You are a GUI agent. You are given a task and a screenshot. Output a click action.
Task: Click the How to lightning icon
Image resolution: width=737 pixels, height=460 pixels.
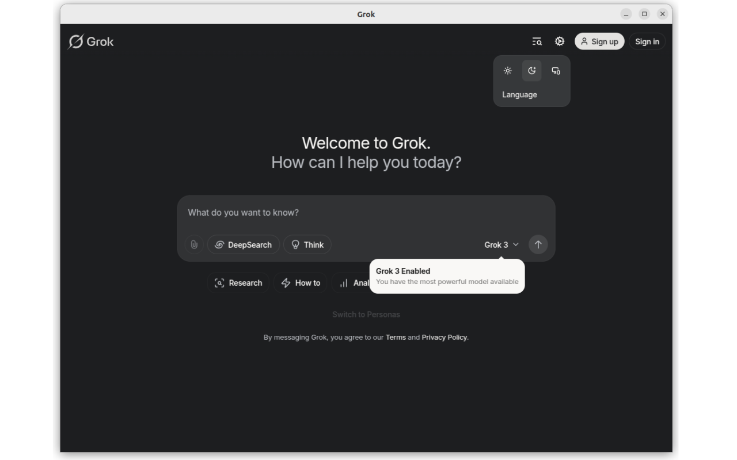[286, 282]
